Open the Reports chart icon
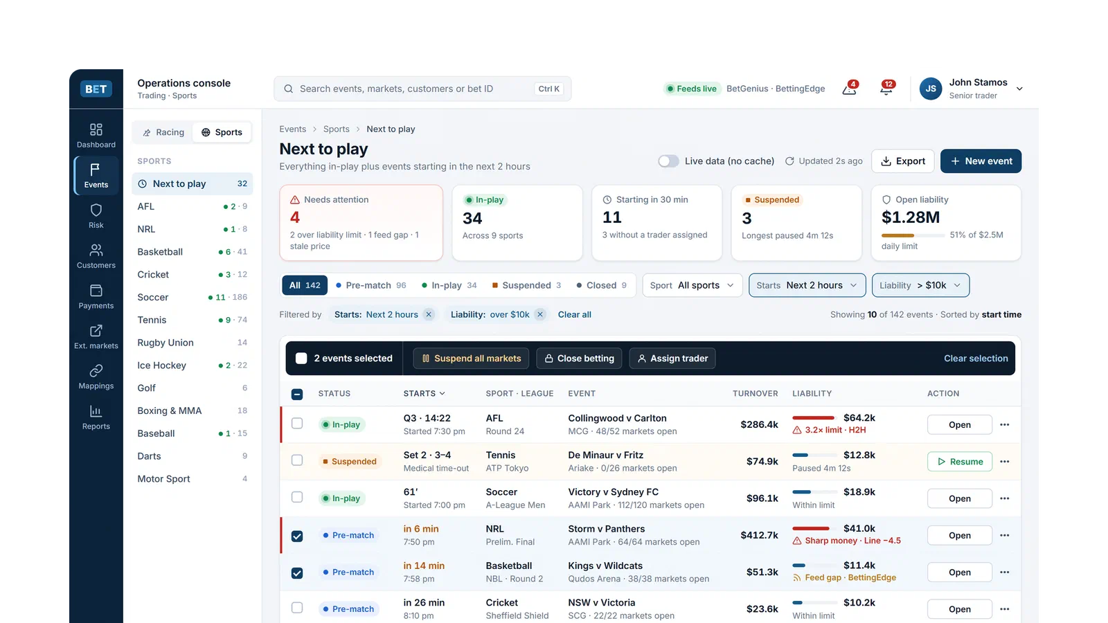Image resolution: width=1108 pixels, height=623 pixels. coord(96,411)
